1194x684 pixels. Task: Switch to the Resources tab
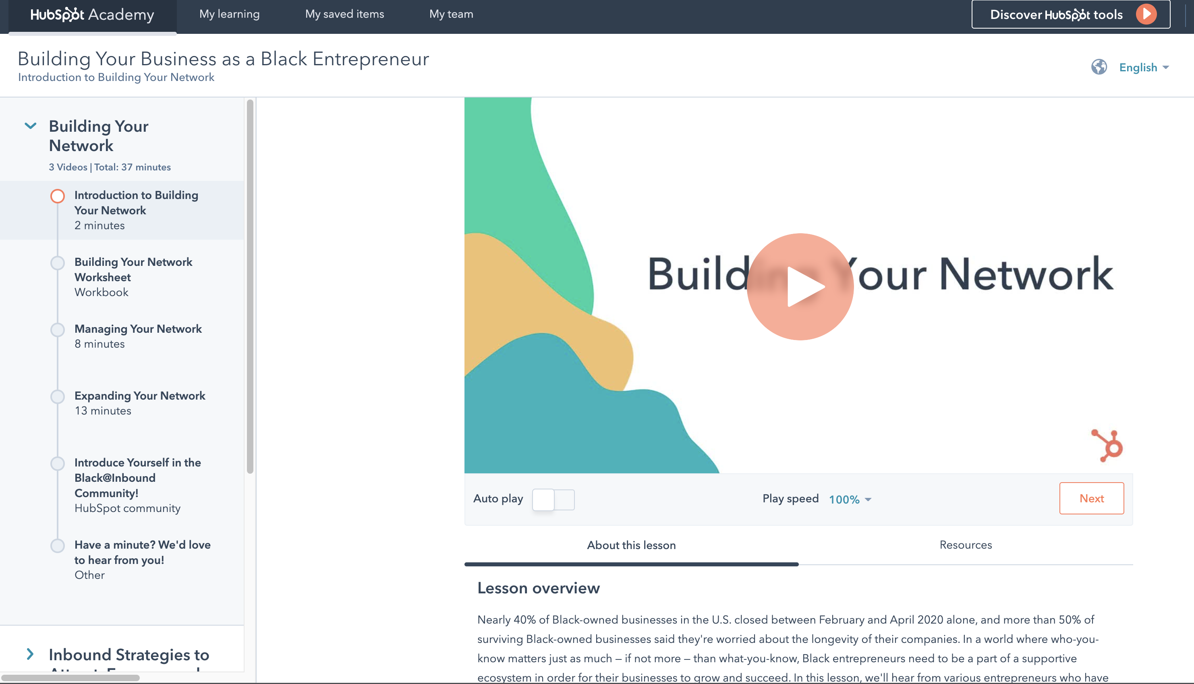pos(965,545)
